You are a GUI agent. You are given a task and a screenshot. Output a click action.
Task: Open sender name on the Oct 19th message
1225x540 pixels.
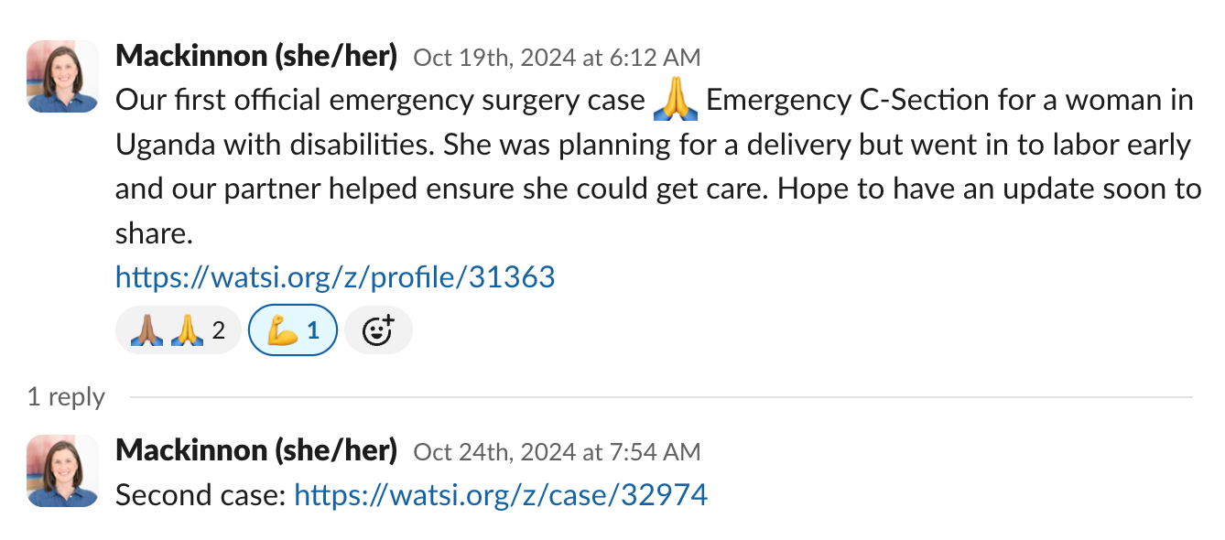coord(256,57)
